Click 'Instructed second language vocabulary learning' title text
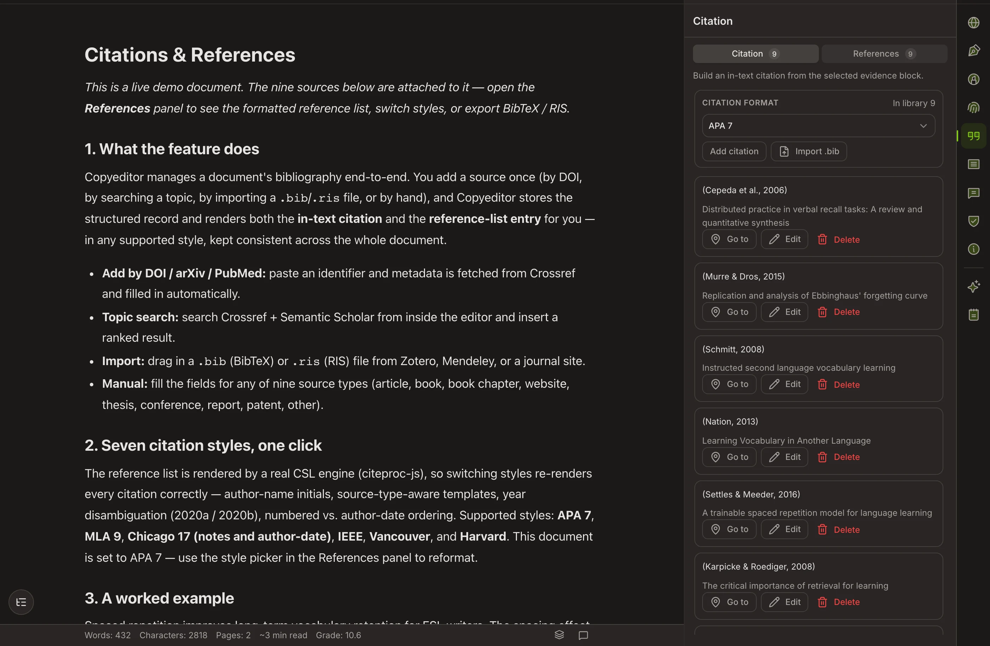 pos(799,368)
